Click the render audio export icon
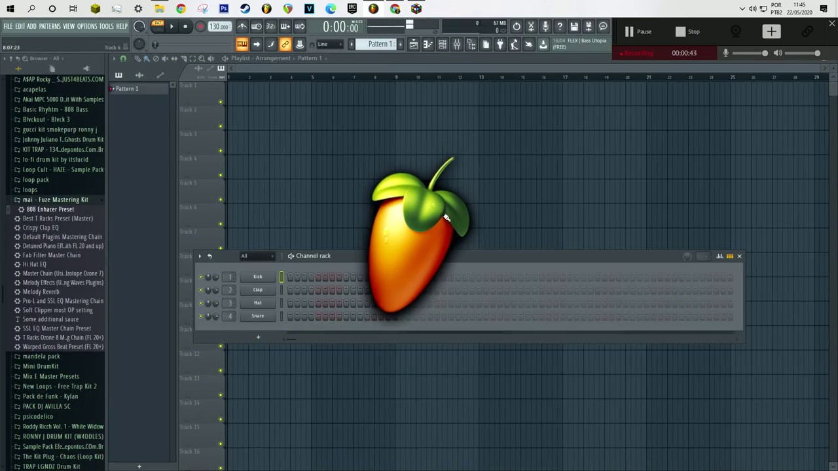The image size is (838, 471). [589, 26]
